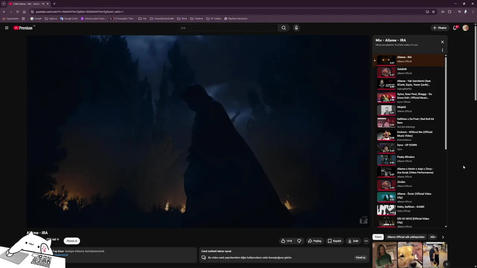Select the Zindan title in the mix
Viewport: 477px width, 268px height.
(x=401, y=182)
